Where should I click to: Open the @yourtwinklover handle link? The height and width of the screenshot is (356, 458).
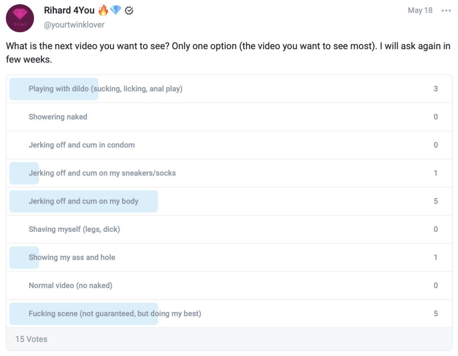click(74, 25)
